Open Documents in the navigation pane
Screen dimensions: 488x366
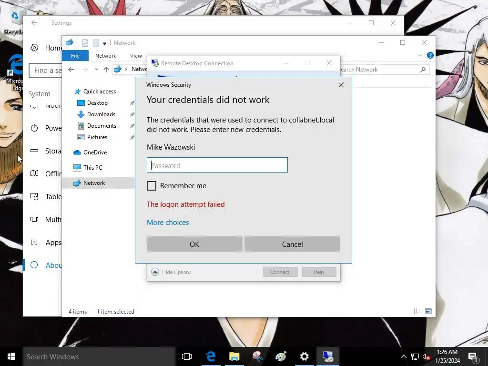pos(97,126)
